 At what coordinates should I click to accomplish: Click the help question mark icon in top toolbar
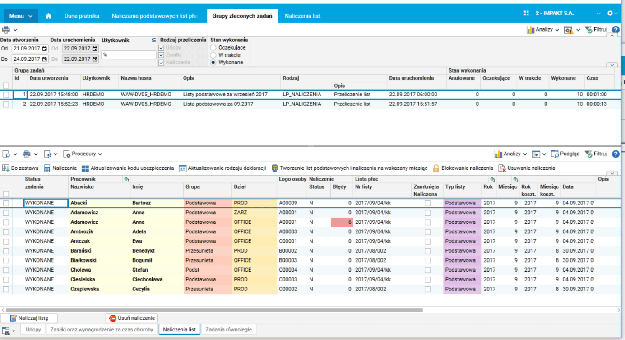coord(616,30)
